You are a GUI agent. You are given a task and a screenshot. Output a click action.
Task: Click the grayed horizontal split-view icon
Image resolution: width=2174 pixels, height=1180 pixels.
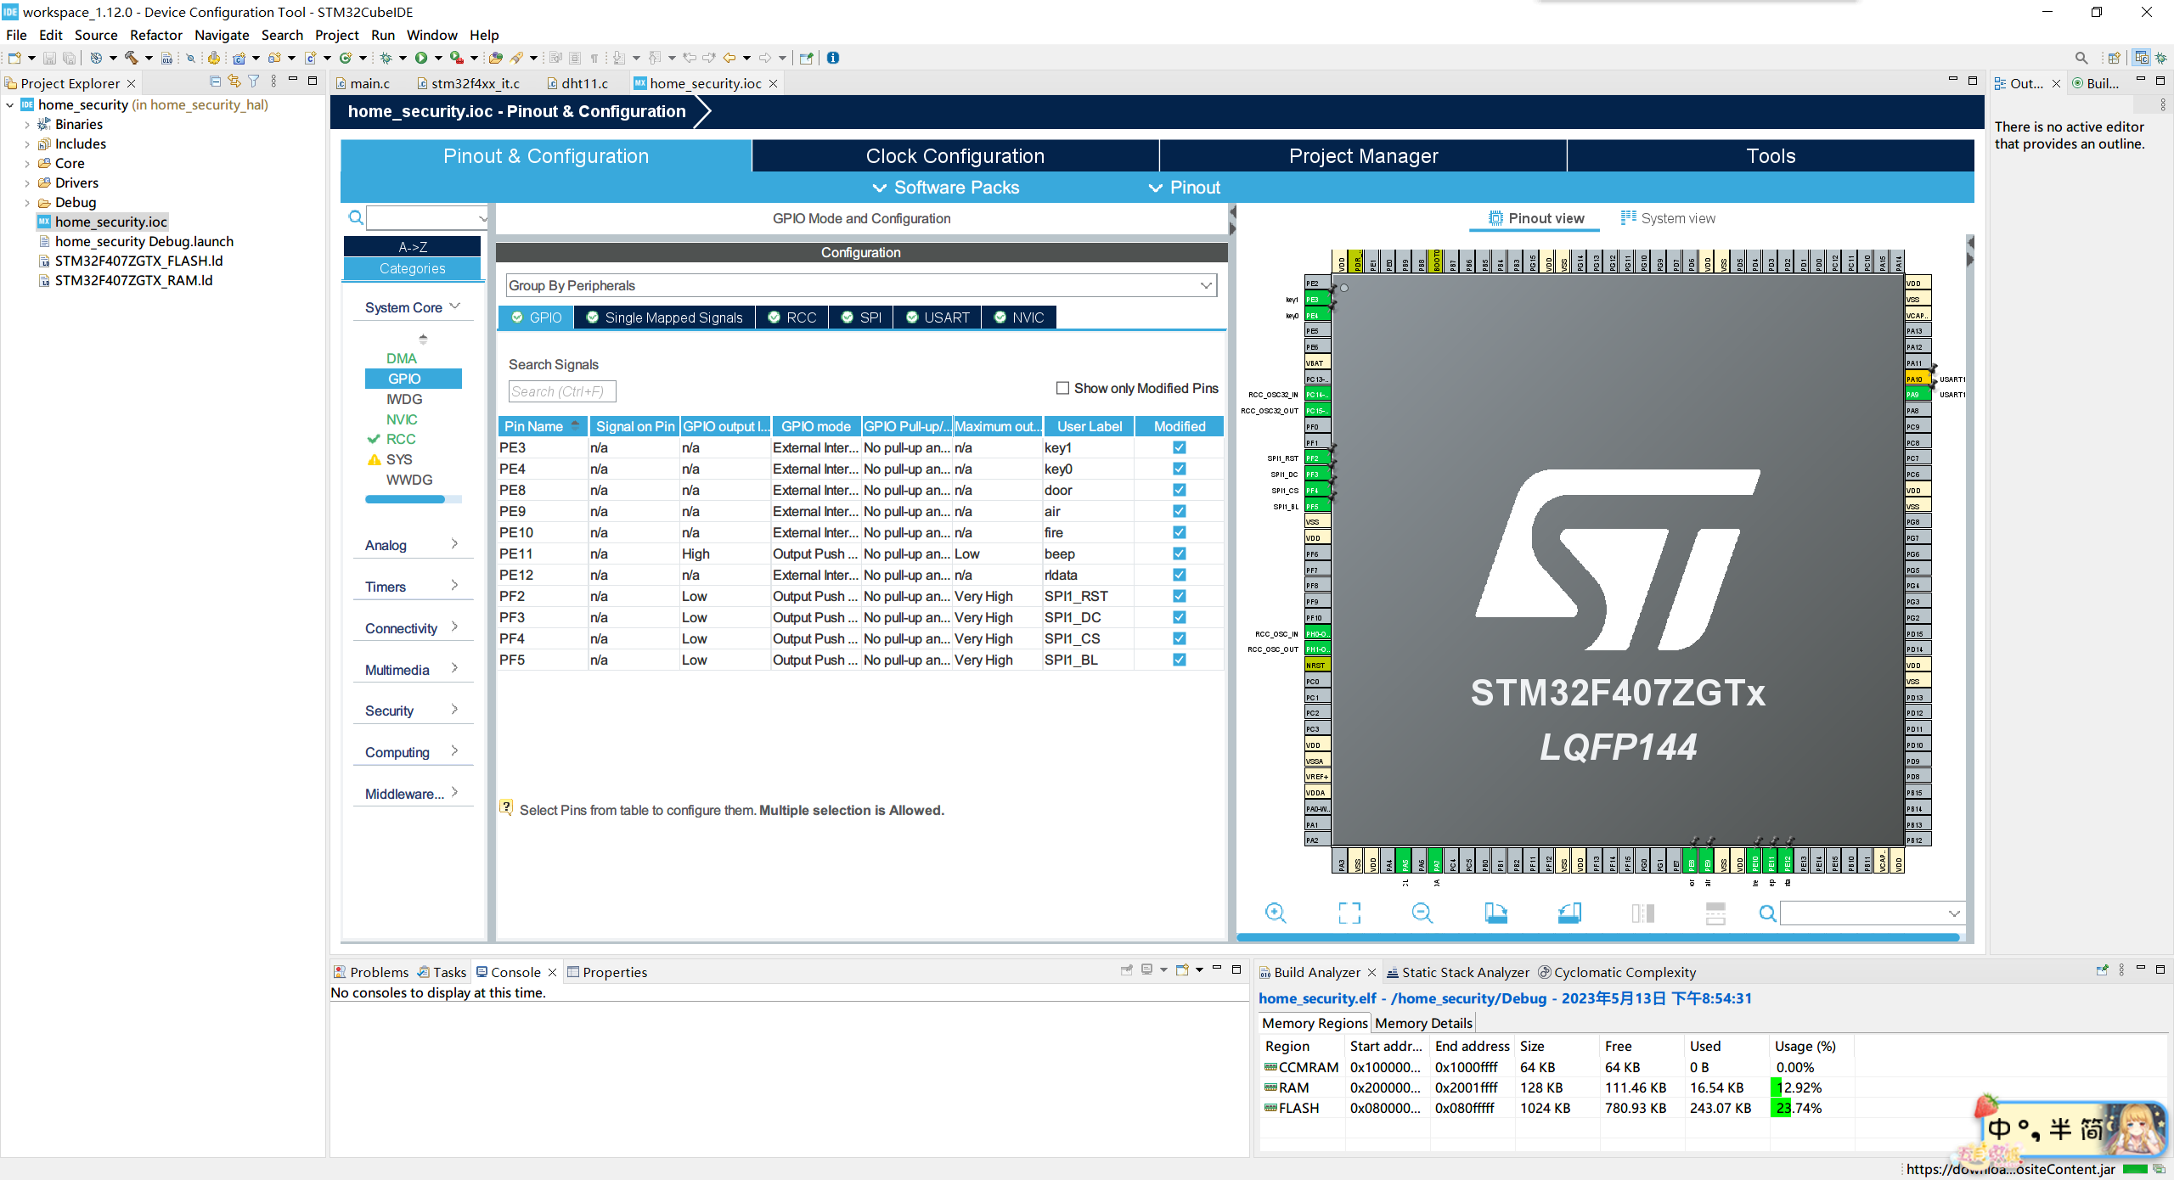click(1715, 913)
